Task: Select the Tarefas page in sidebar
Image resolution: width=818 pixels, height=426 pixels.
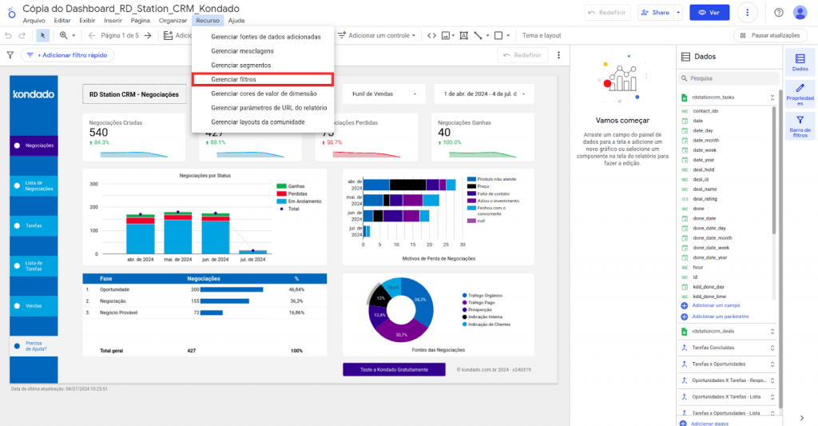Action: (x=34, y=225)
